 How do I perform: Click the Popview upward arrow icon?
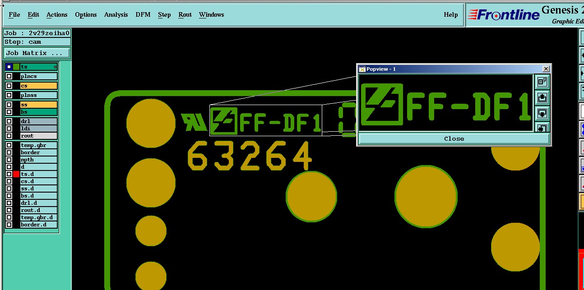point(542,97)
